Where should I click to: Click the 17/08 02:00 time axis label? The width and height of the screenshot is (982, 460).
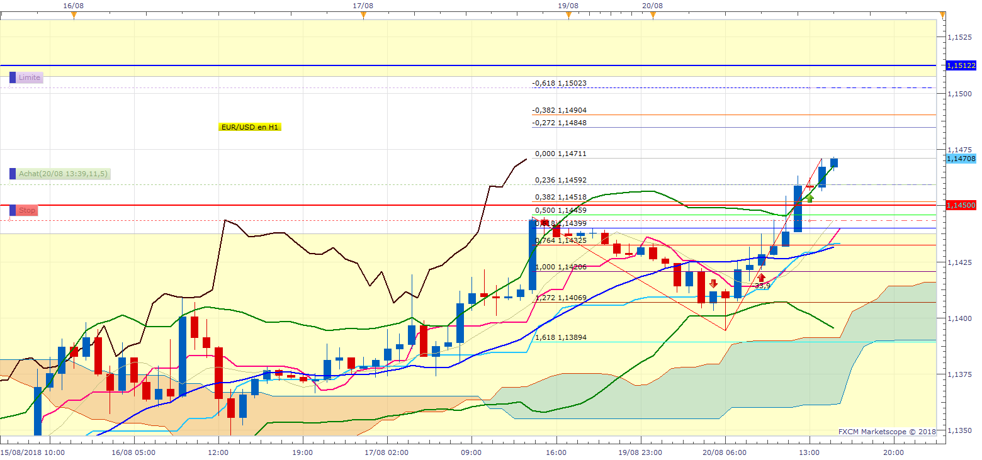pos(387,452)
